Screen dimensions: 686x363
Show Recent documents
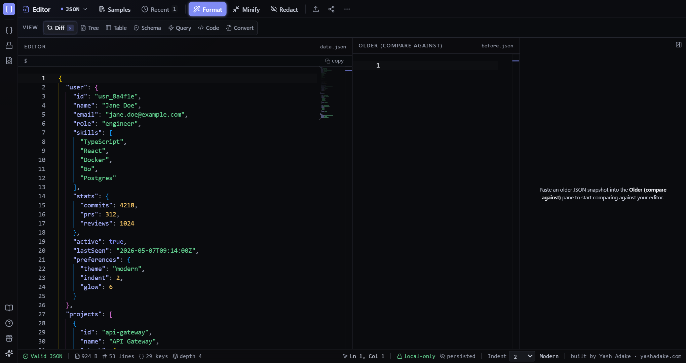click(159, 9)
